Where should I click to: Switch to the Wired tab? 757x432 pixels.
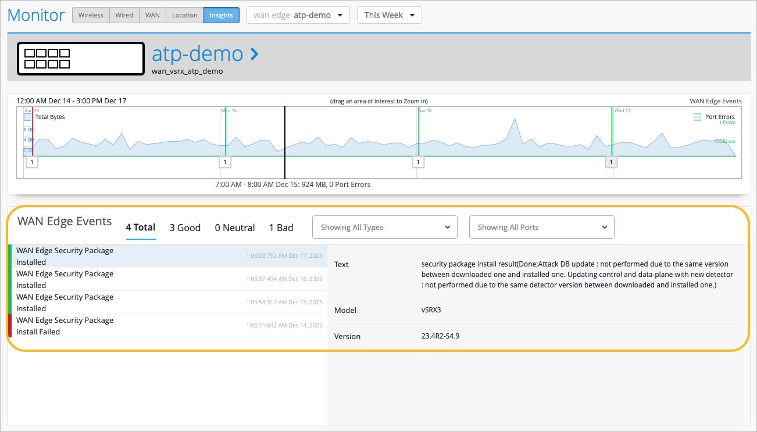point(124,15)
